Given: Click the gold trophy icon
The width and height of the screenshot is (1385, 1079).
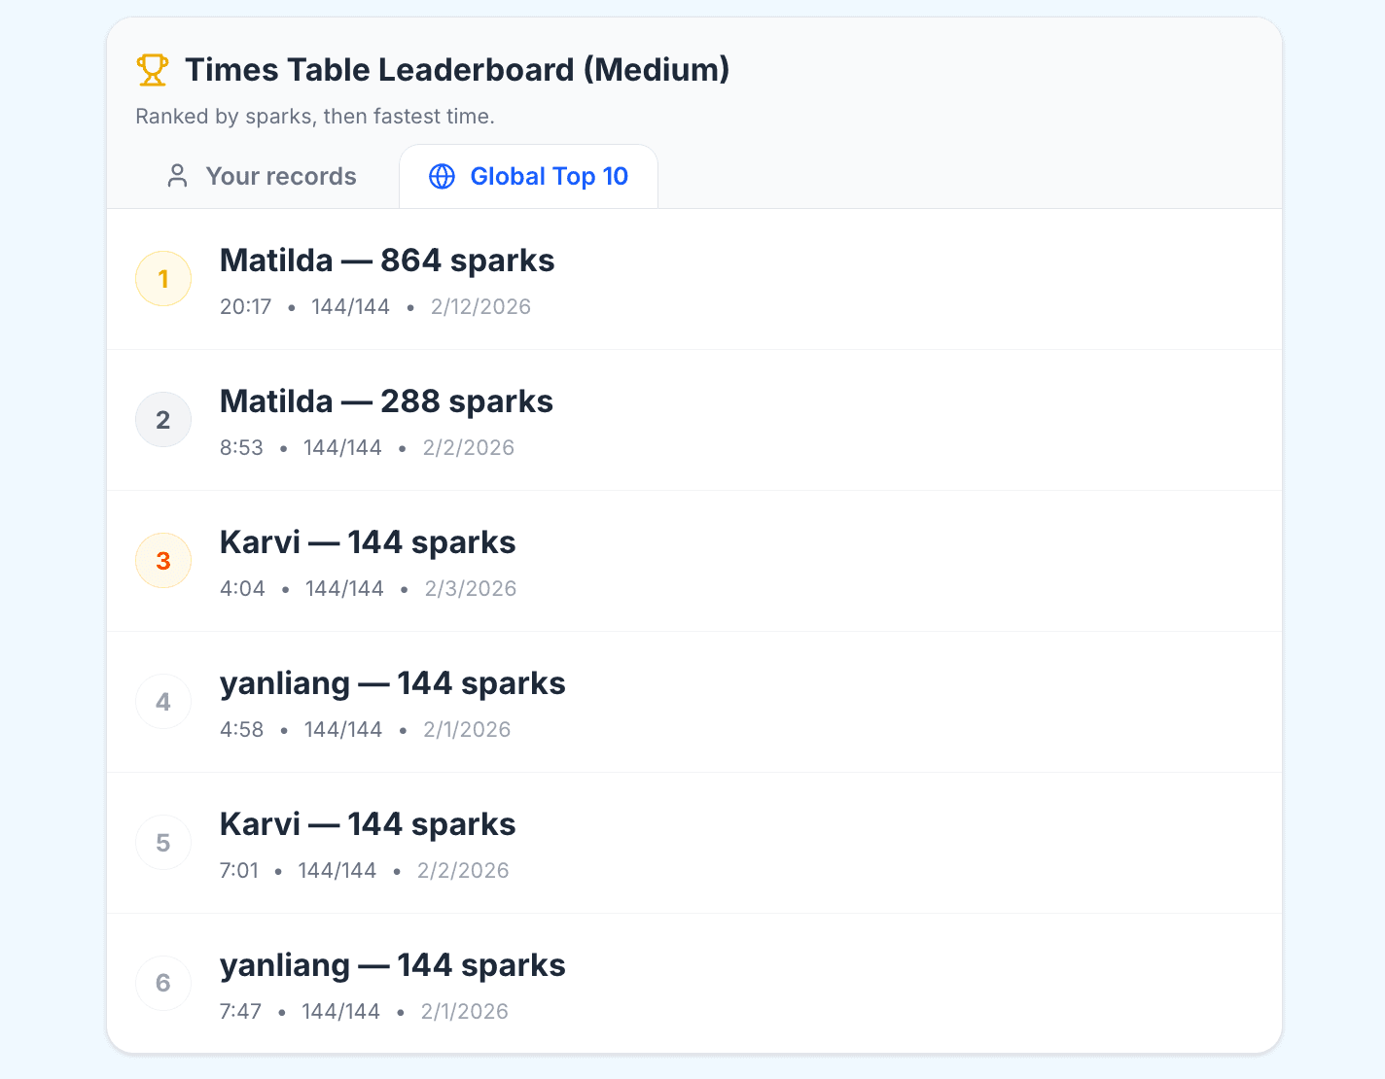Looking at the screenshot, I should [x=152, y=70].
